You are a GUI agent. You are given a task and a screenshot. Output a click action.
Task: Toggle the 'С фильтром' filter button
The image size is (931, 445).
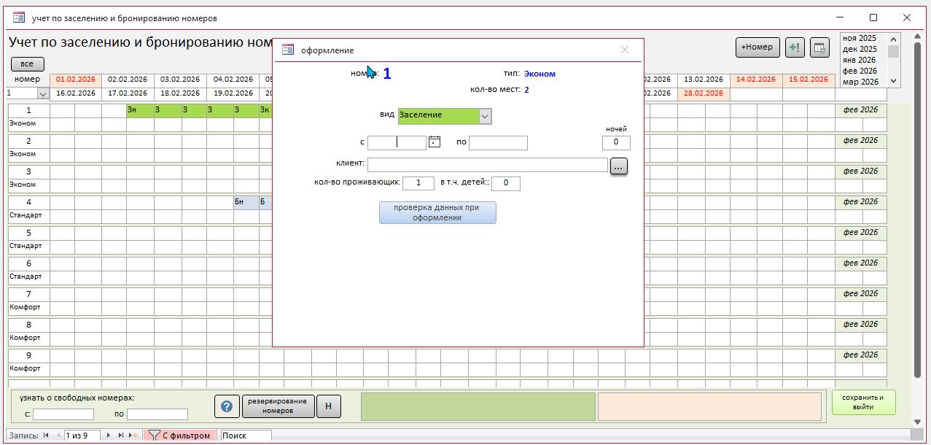coord(180,436)
